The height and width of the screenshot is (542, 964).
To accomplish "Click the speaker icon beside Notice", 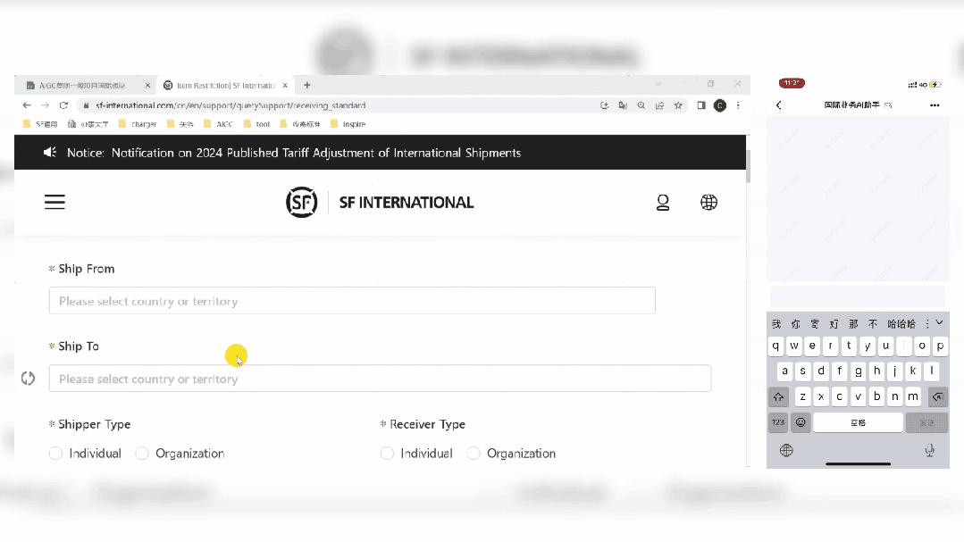I will [51, 153].
